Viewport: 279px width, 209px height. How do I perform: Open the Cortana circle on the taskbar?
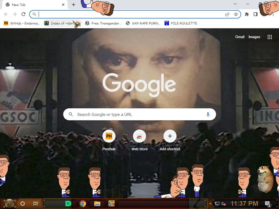(x=23, y=204)
